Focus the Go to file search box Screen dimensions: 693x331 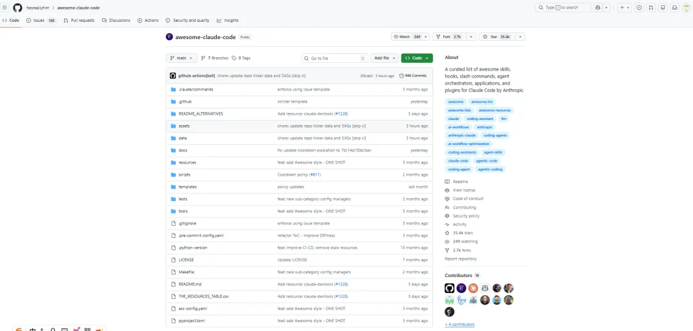(x=334, y=58)
